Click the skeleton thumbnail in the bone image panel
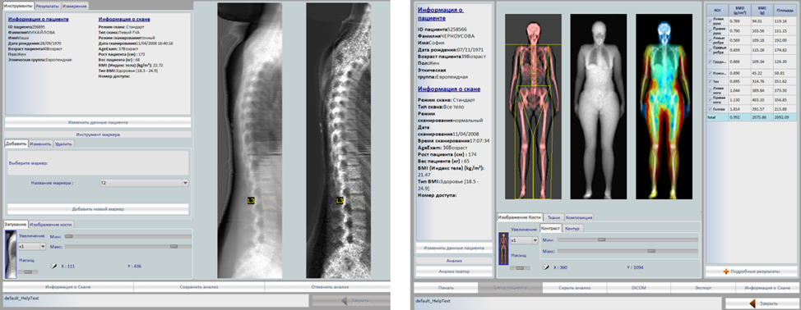801x310 pixels. point(503,248)
